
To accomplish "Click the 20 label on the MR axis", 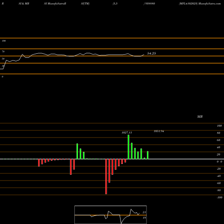I will (219, 155).
